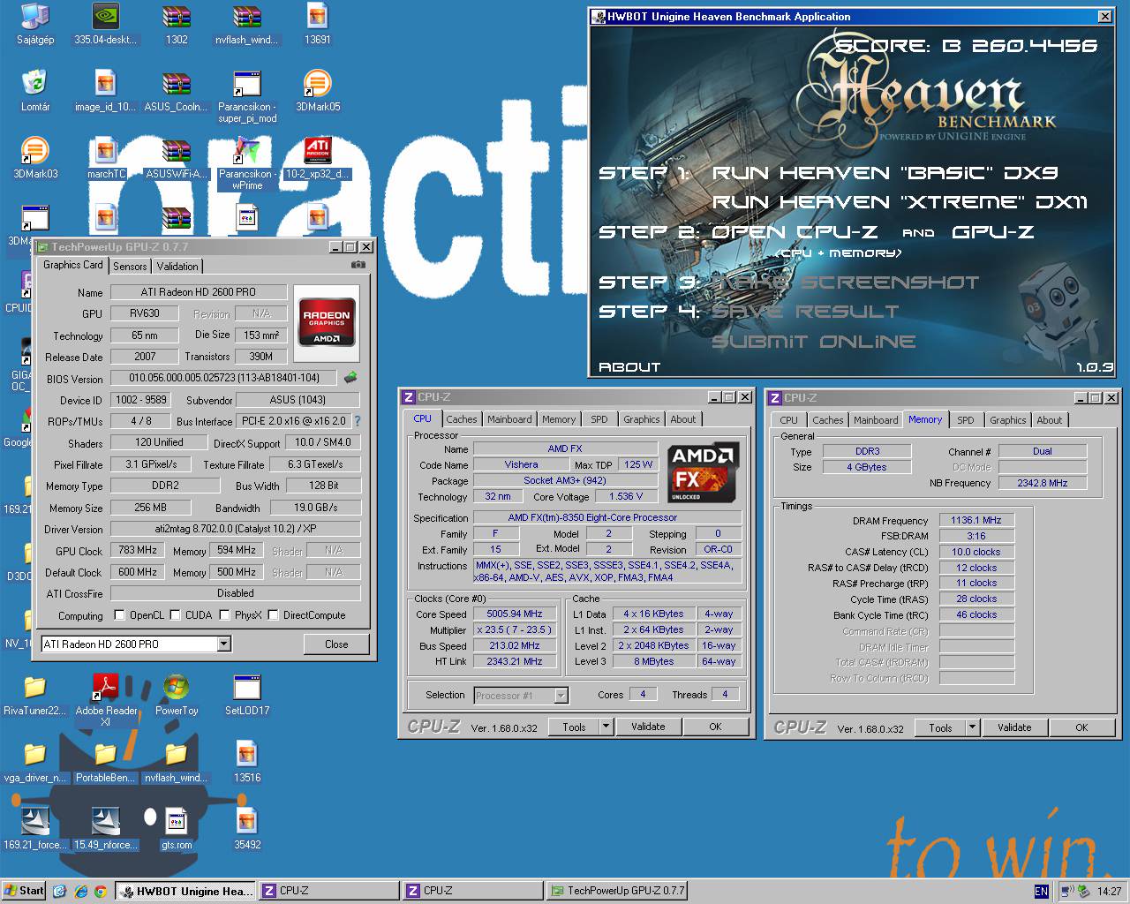
Task: Open the Sajátgép desktop icon
Action: coord(35,24)
